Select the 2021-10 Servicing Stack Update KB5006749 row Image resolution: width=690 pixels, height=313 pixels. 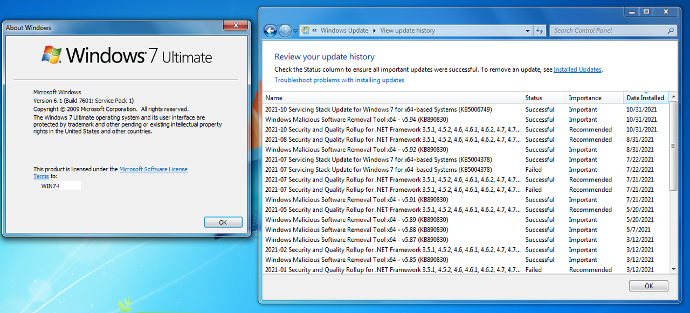coord(466,109)
